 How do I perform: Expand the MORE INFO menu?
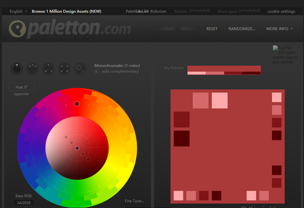(x=279, y=29)
